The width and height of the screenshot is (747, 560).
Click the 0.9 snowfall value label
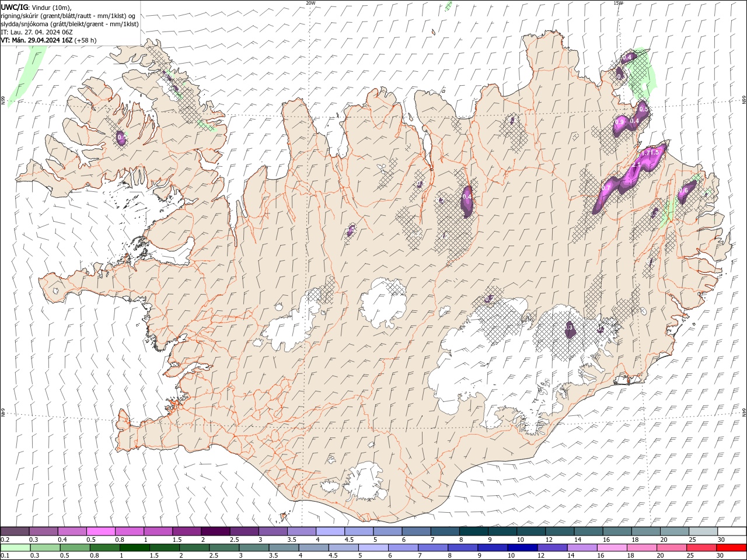pyautogui.click(x=620, y=121)
